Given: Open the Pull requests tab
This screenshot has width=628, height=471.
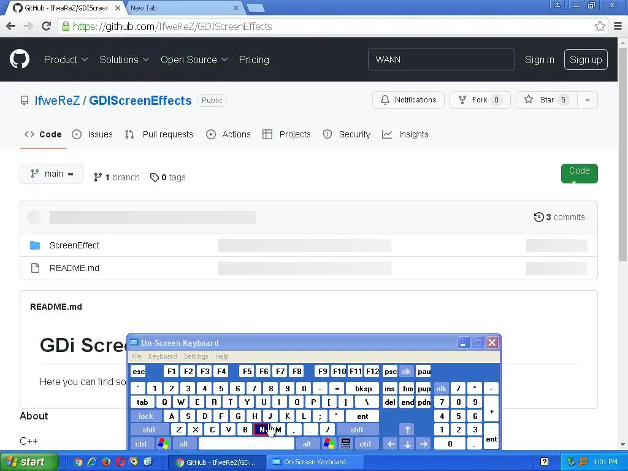Looking at the screenshot, I should [159, 134].
